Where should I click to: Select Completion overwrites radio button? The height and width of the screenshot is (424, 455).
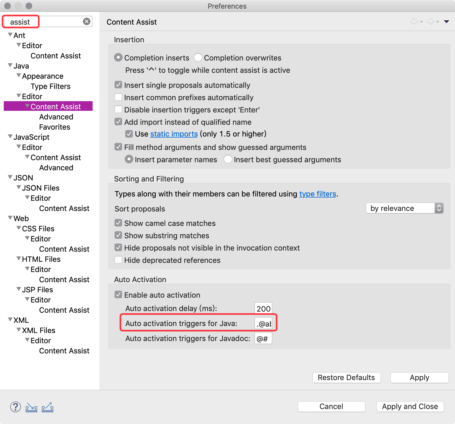coord(198,57)
